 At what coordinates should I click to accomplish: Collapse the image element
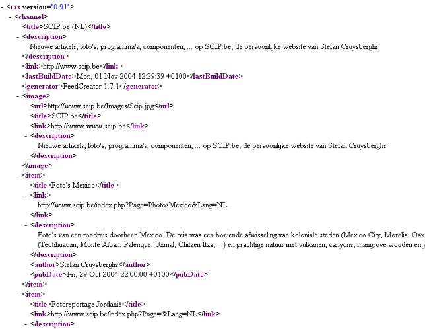[18, 96]
